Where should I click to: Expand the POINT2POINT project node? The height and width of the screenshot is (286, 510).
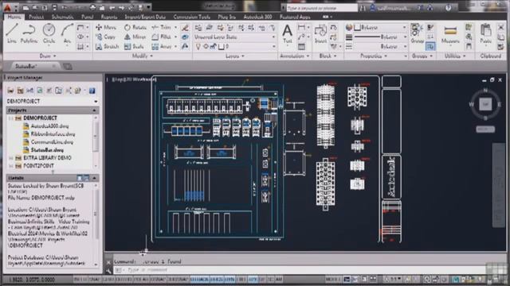[10, 166]
